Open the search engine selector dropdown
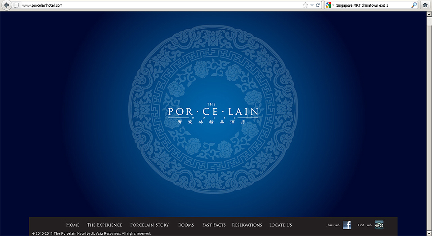Image resolution: width=432 pixels, height=236 pixels. click(329, 5)
